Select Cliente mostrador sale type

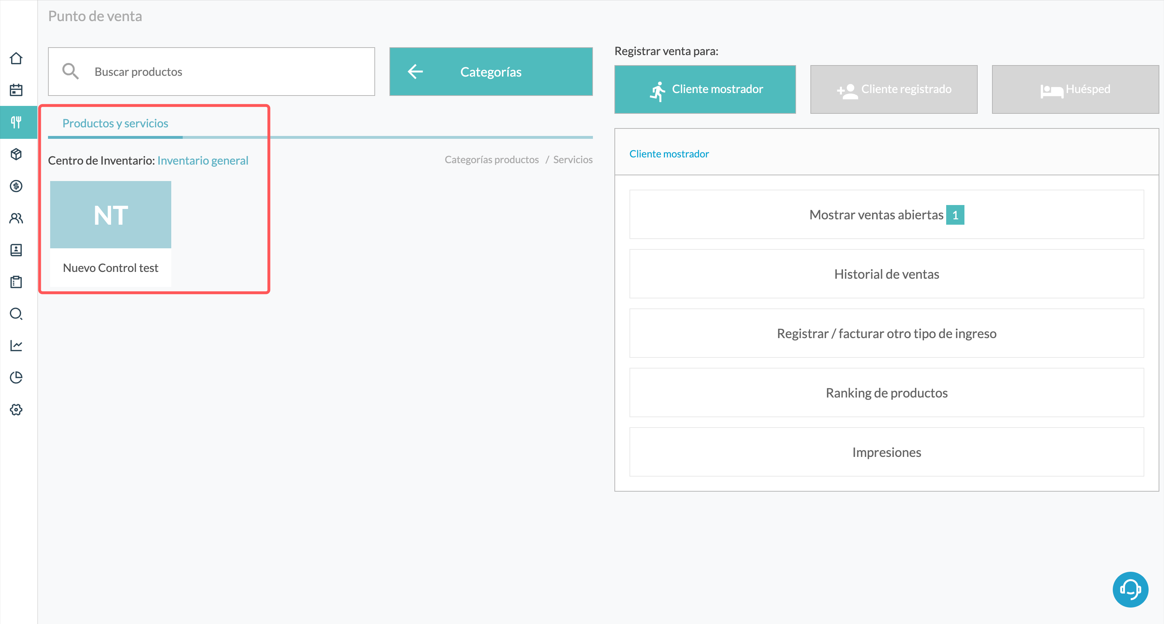click(705, 89)
